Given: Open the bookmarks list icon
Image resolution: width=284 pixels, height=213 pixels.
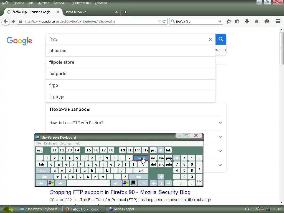Looking at the screenshot, I should click(237, 22).
